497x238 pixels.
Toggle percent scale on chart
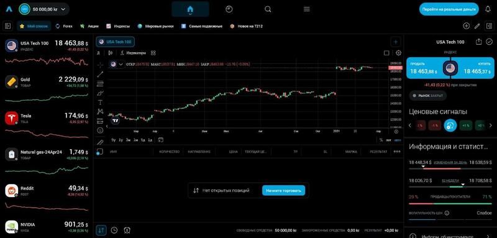click(x=381, y=140)
